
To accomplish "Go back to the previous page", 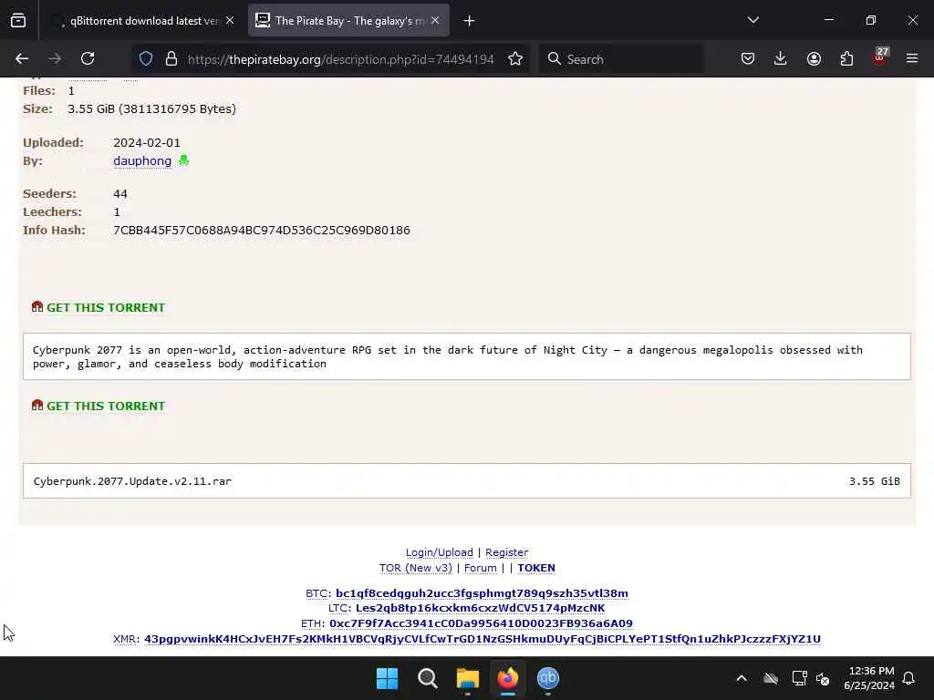I will coord(22,59).
